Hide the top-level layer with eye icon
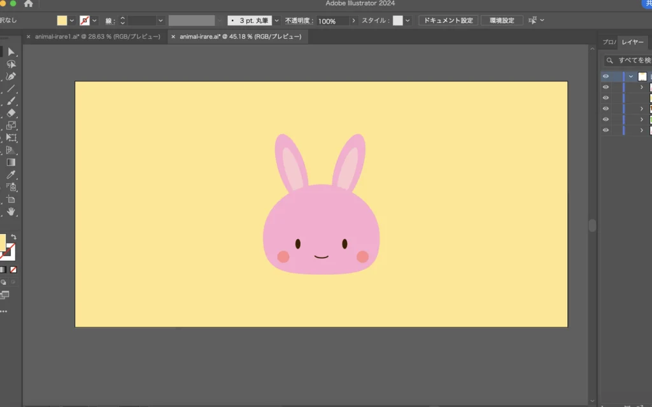 click(x=606, y=76)
